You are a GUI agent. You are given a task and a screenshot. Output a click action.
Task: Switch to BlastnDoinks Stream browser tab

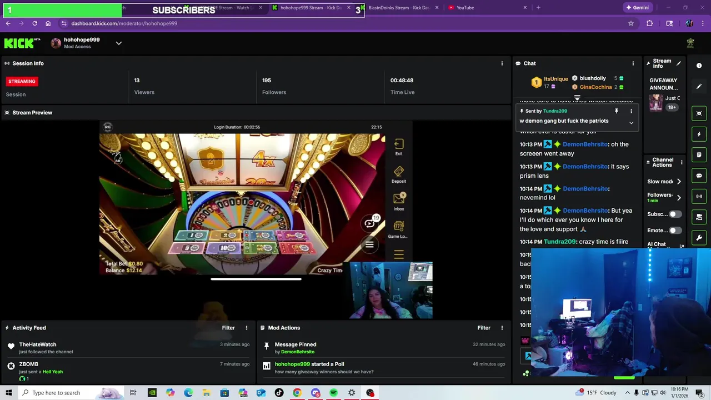(x=399, y=8)
